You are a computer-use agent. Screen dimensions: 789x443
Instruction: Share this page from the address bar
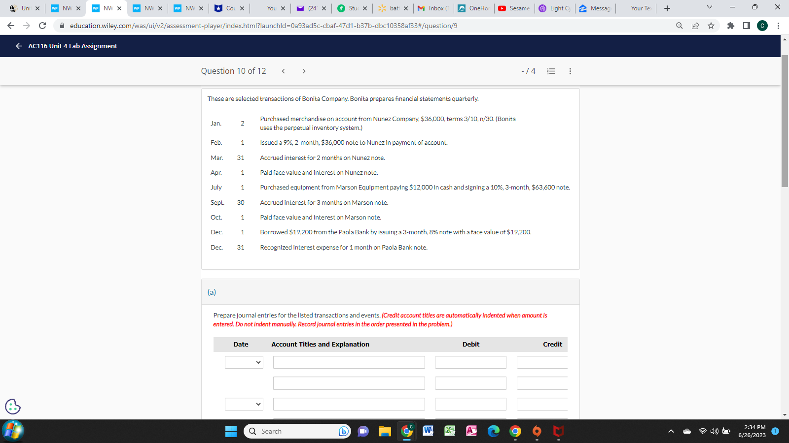695,26
